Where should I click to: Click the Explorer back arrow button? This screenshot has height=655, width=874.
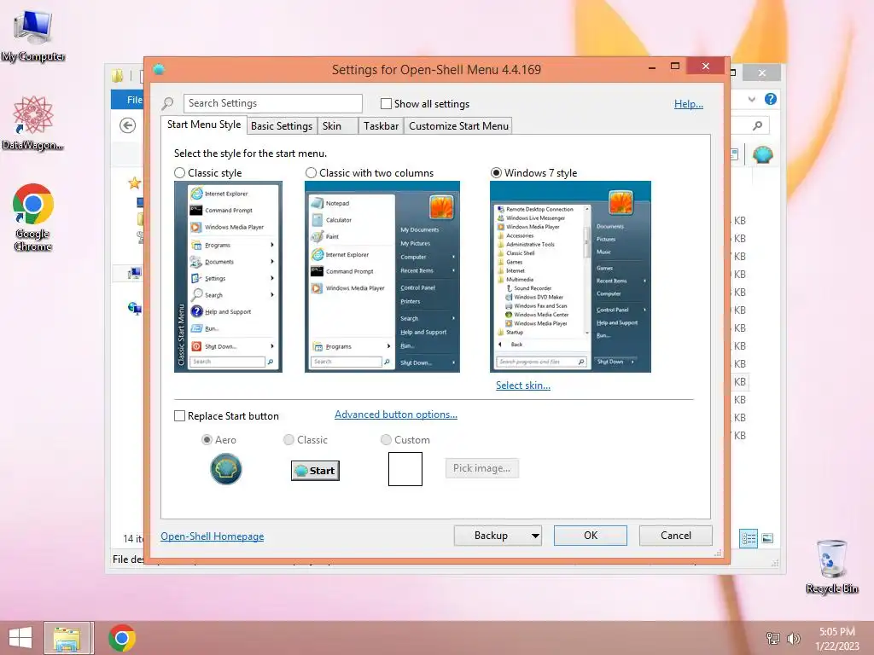pos(128,125)
